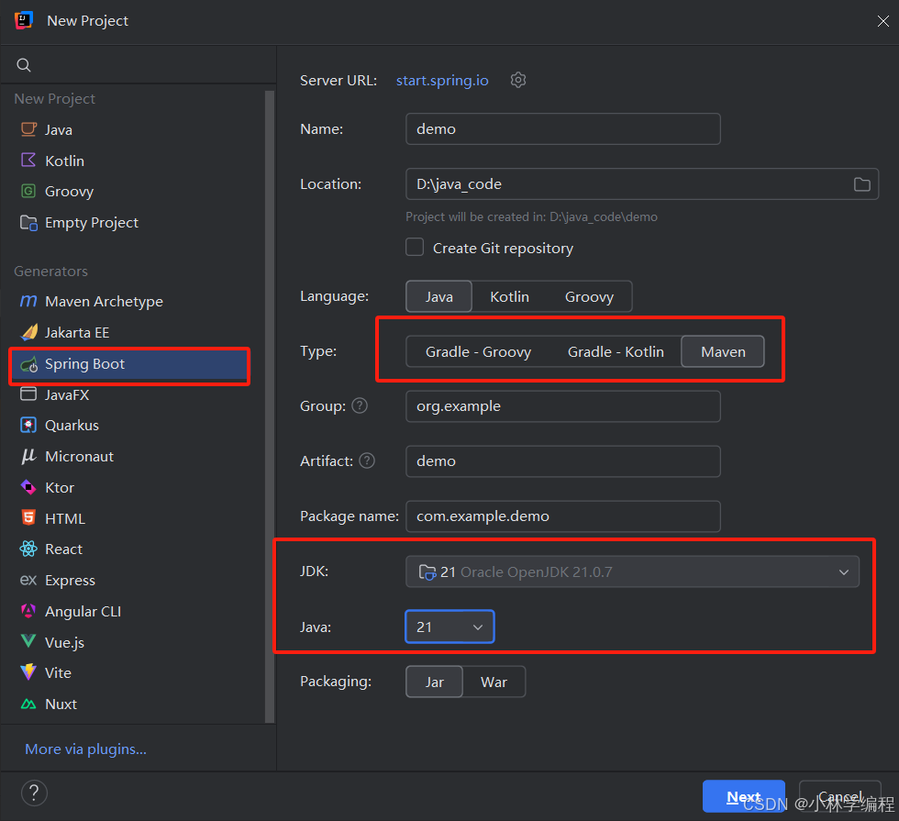Image resolution: width=899 pixels, height=821 pixels.
Task: Click the HTML5 shield icon
Action: (28, 517)
